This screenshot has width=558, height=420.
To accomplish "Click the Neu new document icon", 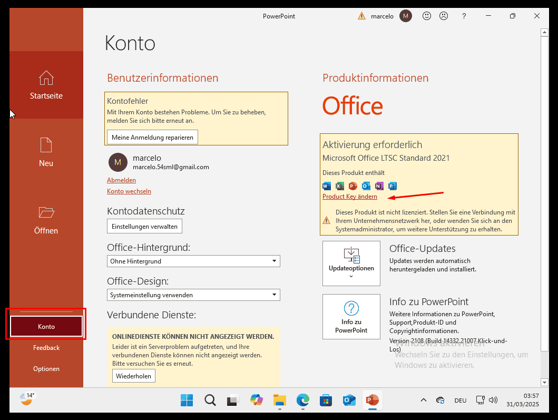I will coord(46,145).
